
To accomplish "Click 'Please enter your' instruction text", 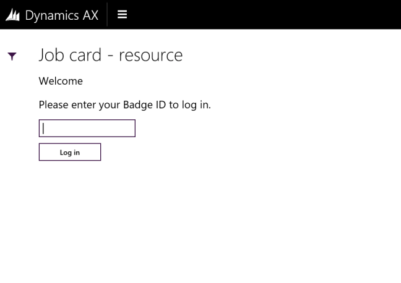I will tap(79, 104).
